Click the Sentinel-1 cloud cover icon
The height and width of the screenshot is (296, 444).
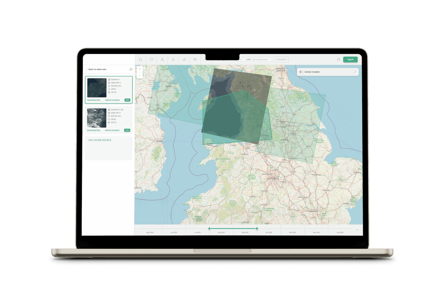[x=109, y=89]
